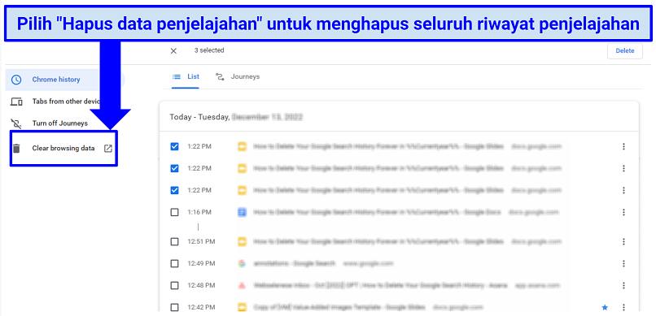656x316 pixels.
Task: Click the Delete button
Action: [x=624, y=51]
